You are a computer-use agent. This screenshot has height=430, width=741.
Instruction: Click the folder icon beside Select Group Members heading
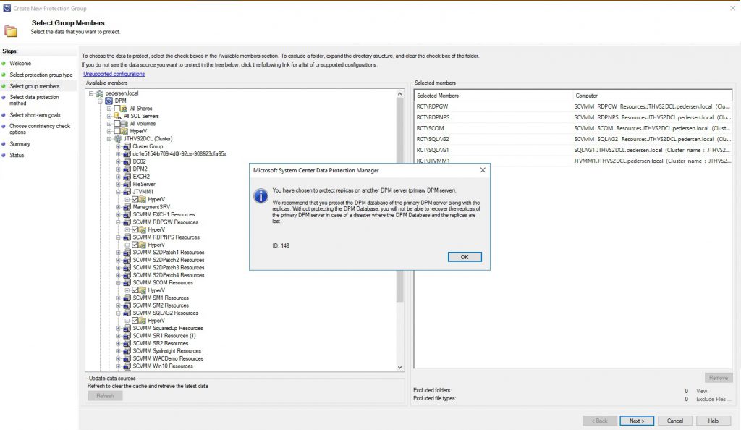click(10, 31)
